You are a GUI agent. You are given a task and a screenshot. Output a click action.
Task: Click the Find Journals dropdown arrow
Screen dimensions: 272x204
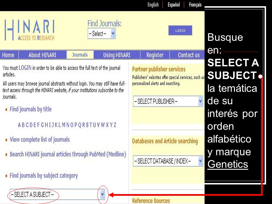[113, 33]
